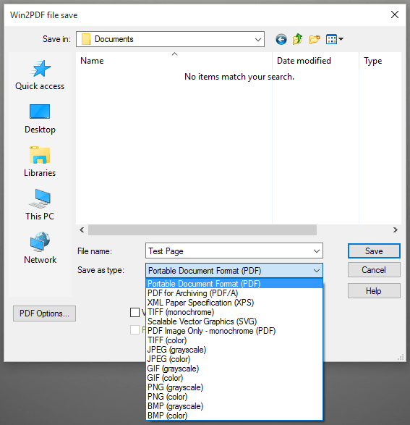
Task: Go to Desktop location
Action: pos(40,119)
